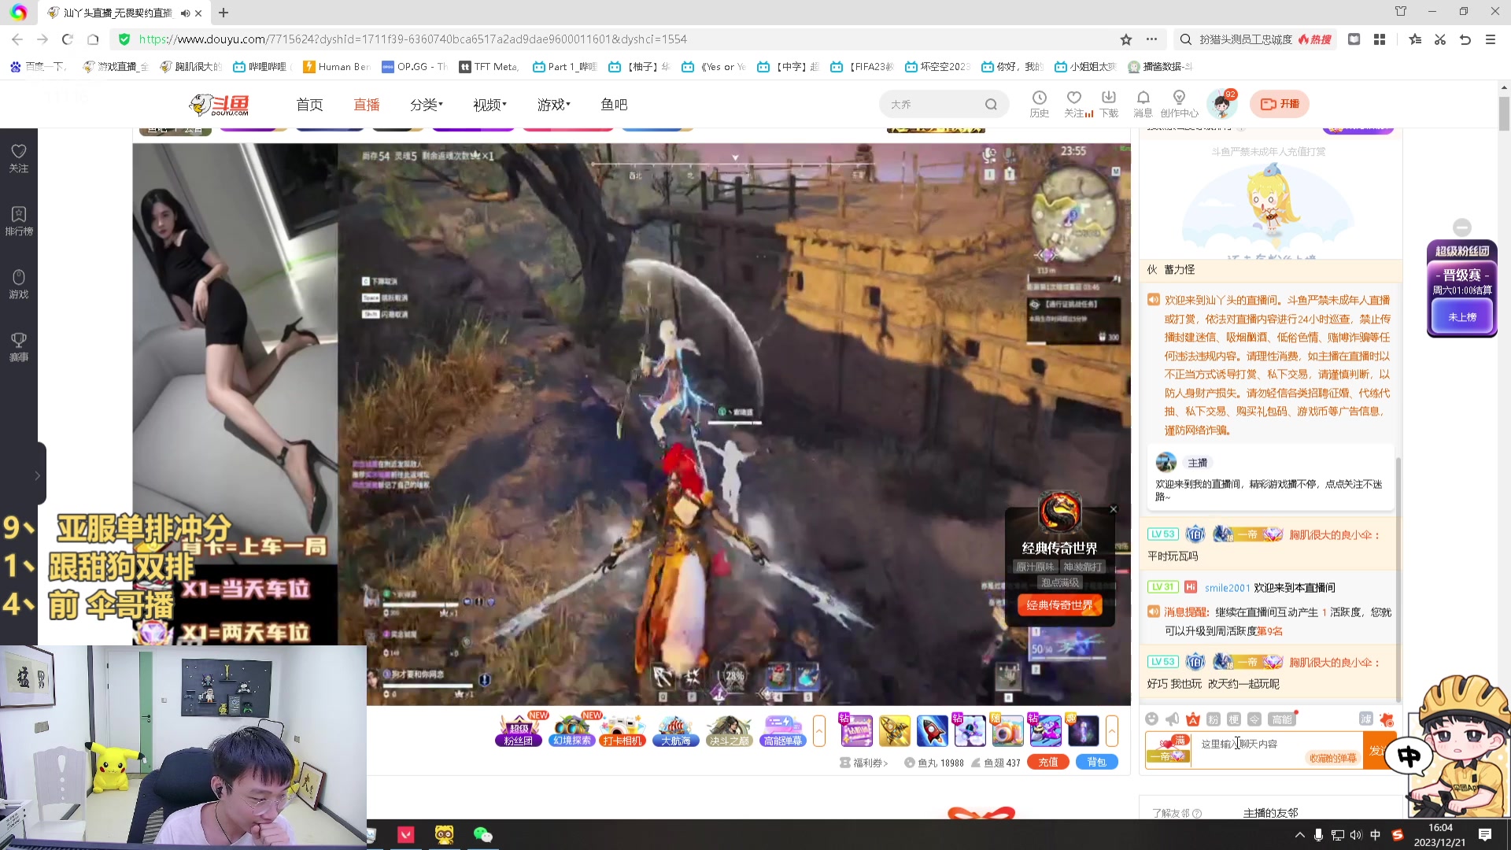Viewport: 1511px width, 850px height.
Task: Open 创作中心 lightbulb icon
Action: click(x=1179, y=103)
